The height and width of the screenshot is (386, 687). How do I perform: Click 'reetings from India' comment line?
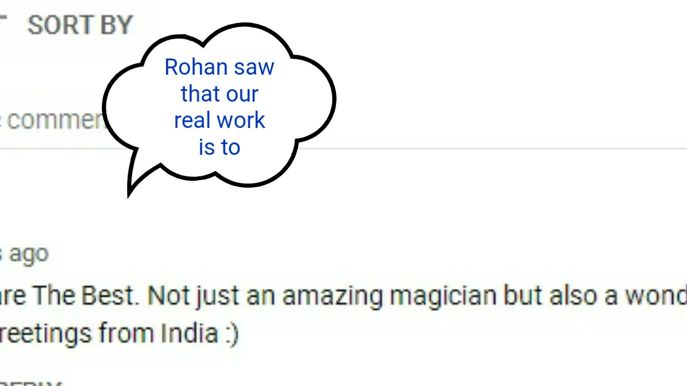click(x=109, y=333)
